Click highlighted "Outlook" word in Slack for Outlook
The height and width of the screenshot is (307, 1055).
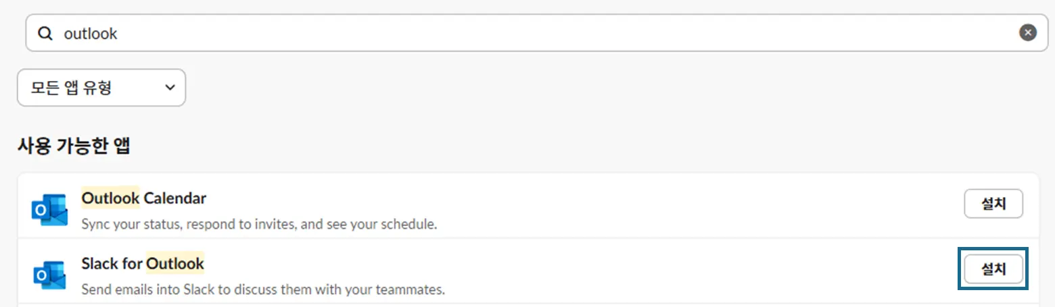coord(175,263)
